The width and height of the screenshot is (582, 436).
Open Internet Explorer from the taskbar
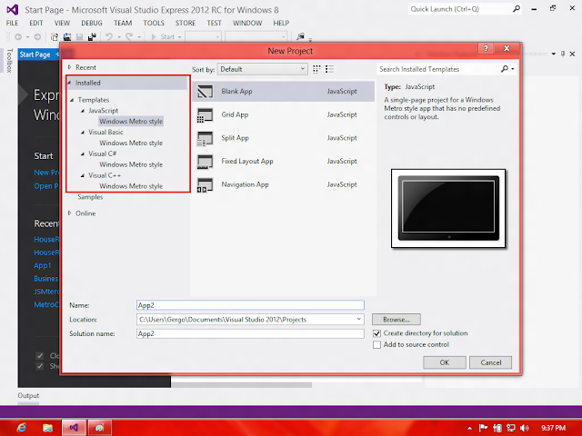coord(22,428)
